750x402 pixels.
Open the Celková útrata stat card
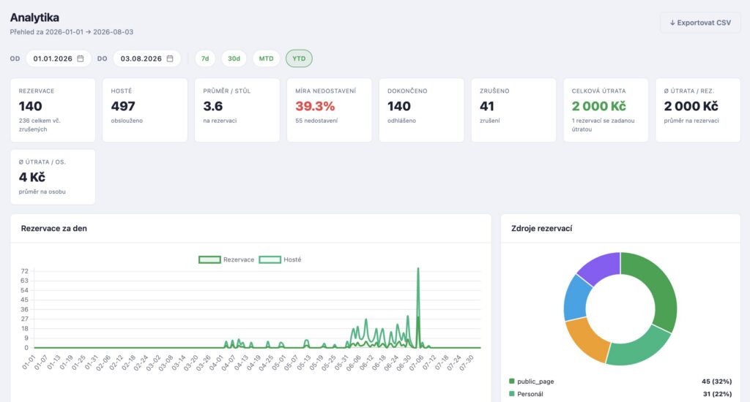(606, 110)
